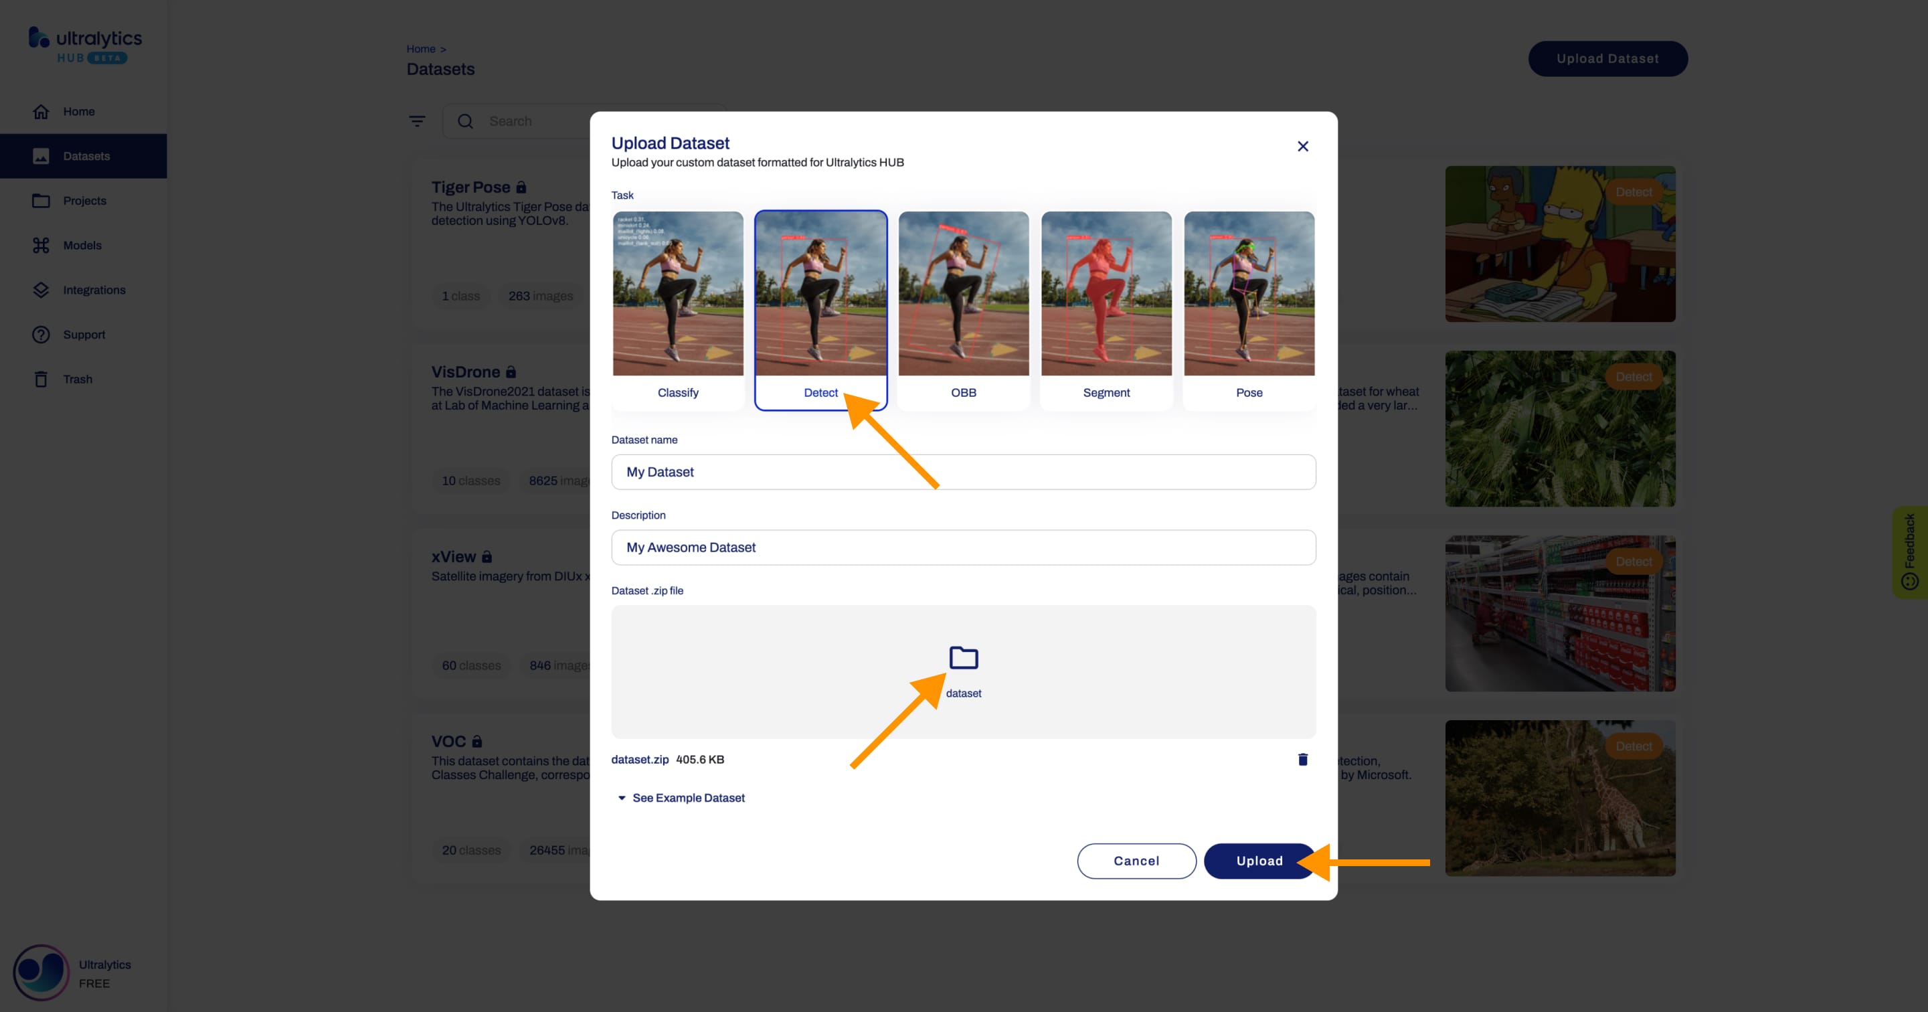Click the Models sidebar tab
This screenshot has height=1012, width=1928.
point(82,245)
